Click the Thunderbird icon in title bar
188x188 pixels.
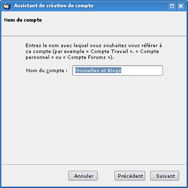point(7,6)
